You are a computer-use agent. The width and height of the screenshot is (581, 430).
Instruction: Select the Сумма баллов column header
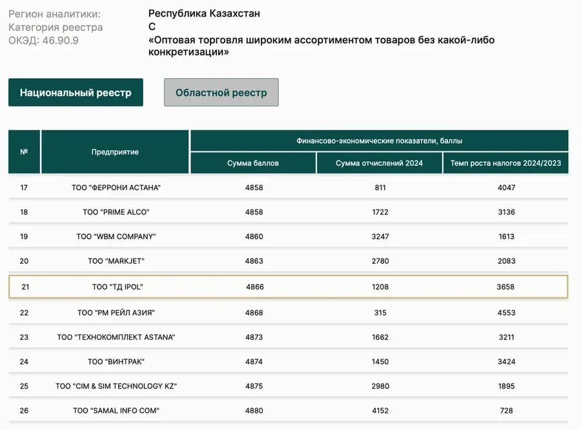pos(253,163)
